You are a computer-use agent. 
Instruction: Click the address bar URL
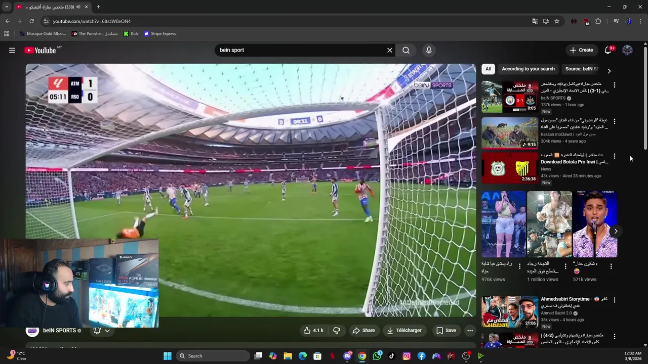(92, 21)
